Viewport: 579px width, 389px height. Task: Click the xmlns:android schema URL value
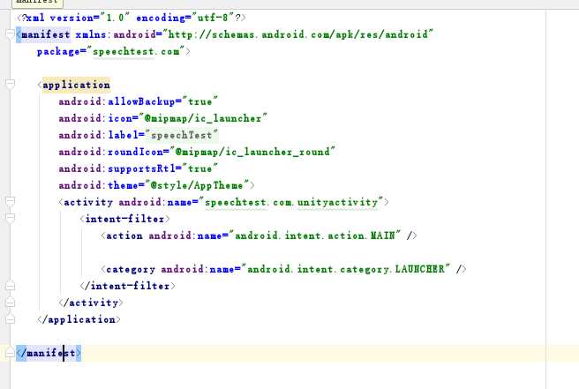[298, 34]
